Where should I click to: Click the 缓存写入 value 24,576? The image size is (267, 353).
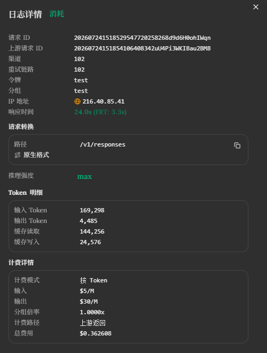coord(90,242)
